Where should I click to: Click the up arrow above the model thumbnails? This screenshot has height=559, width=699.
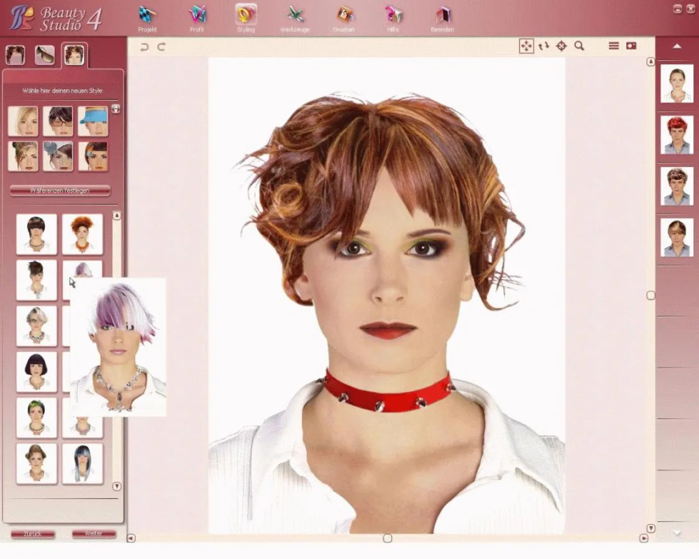point(676,45)
